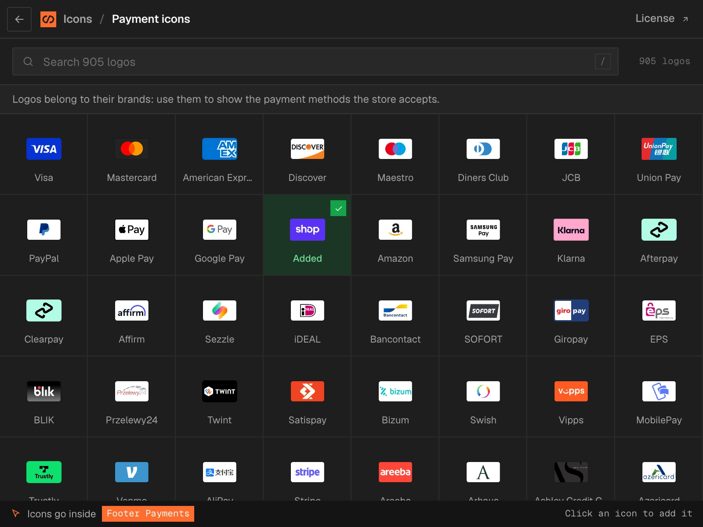Add the Bancontact icon
This screenshot has width=703, height=527.
click(x=395, y=316)
